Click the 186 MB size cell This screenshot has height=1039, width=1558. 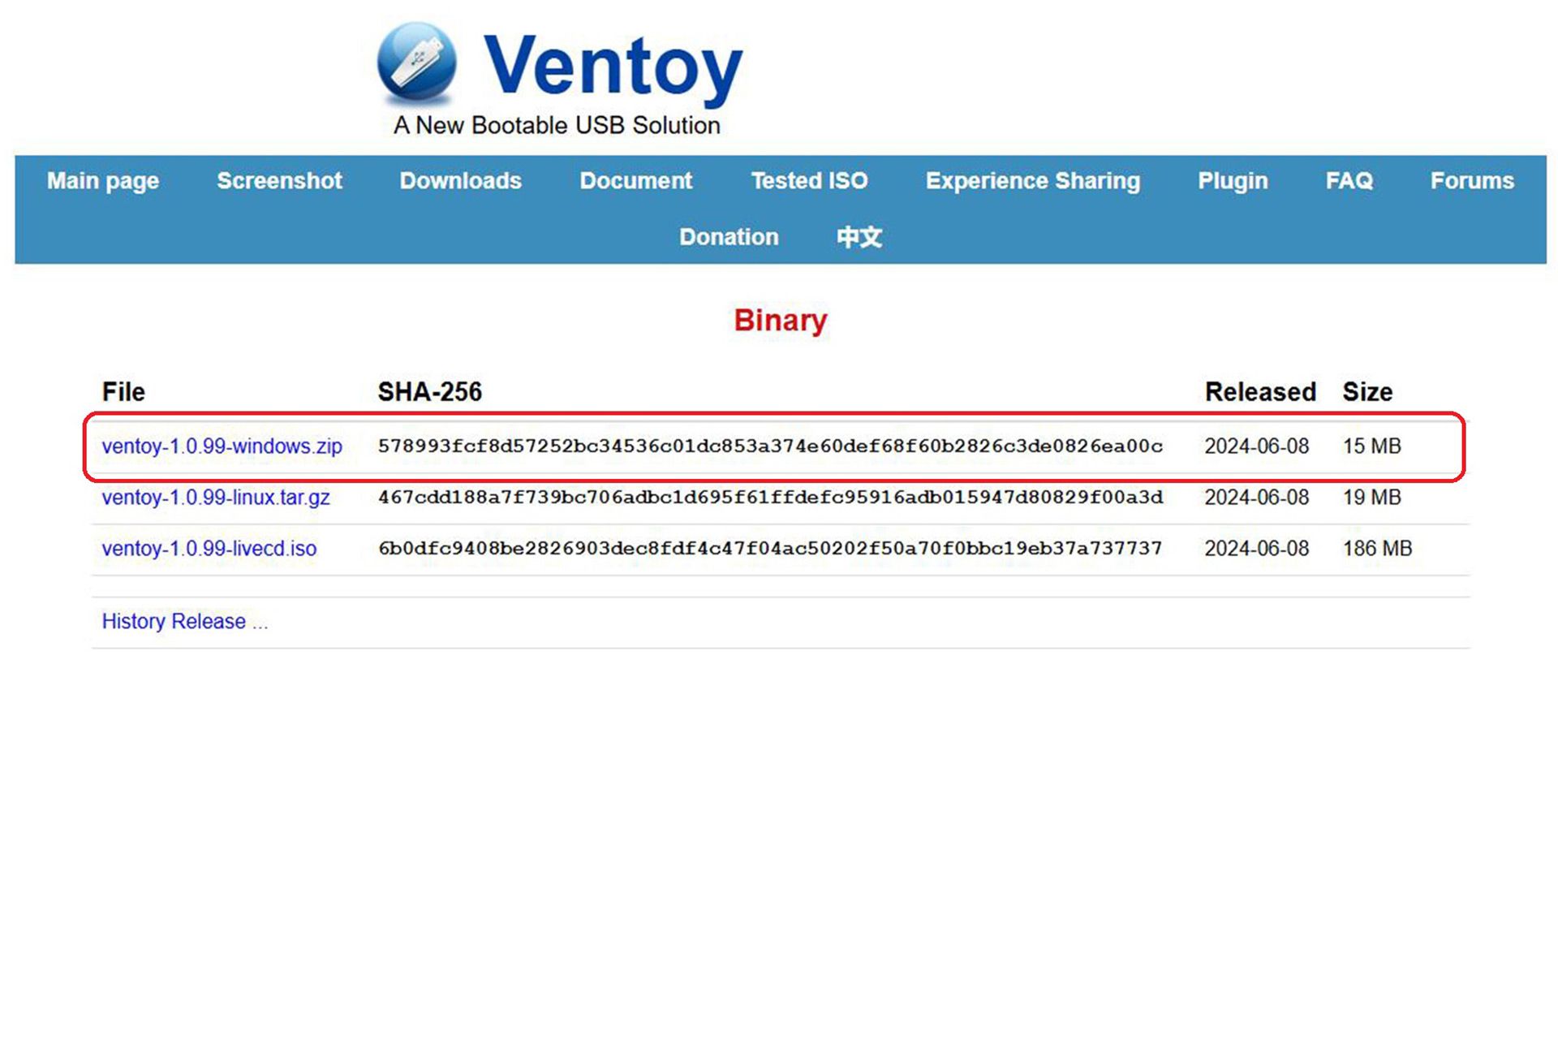click(1377, 549)
